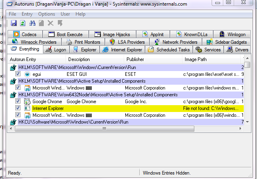Switch to the Print Monitors tab

[x=83, y=42]
